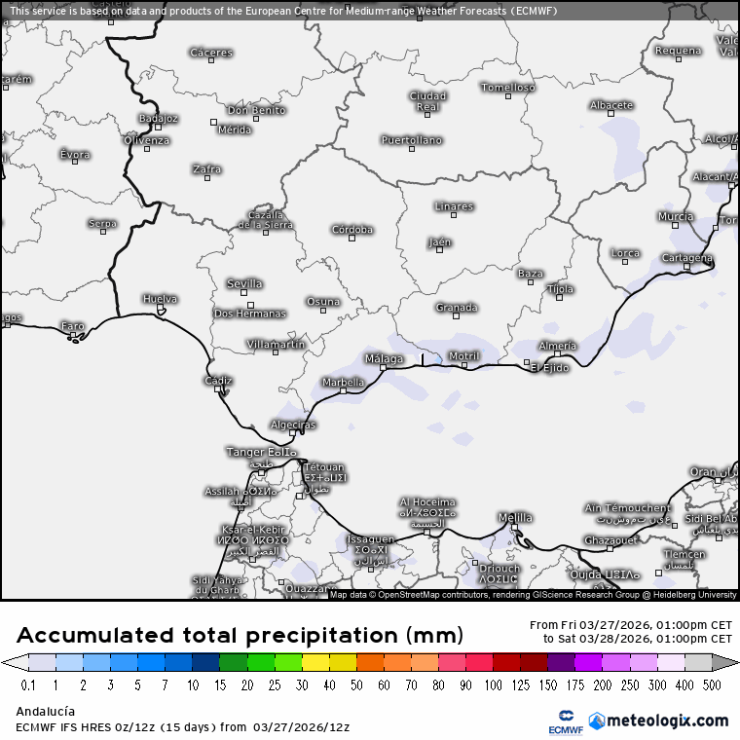
Task: Select the Granada city marker
Action: click(456, 315)
